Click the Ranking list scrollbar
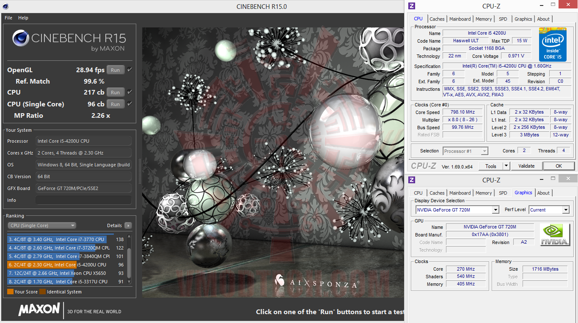The image size is (578, 323). [x=129, y=260]
